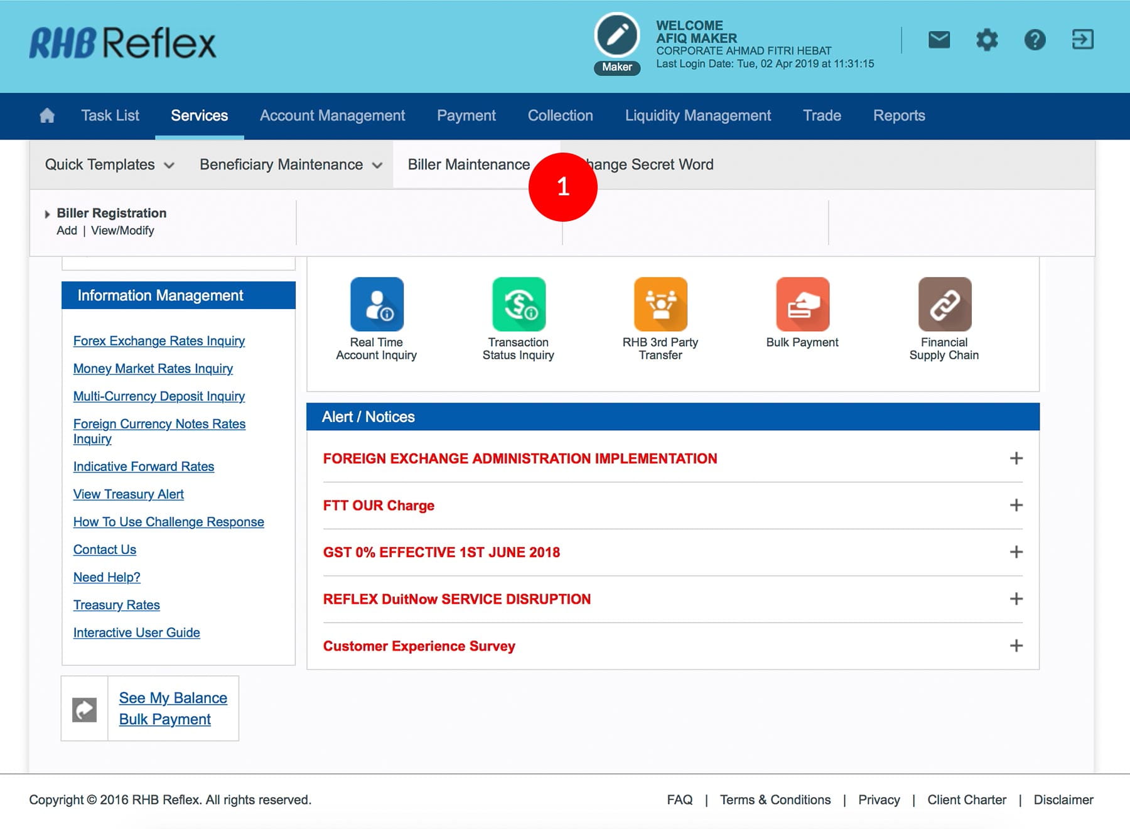Expand the Quick Templates dropdown
The width and height of the screenshot is (1130, 829).
click(109, 165)
